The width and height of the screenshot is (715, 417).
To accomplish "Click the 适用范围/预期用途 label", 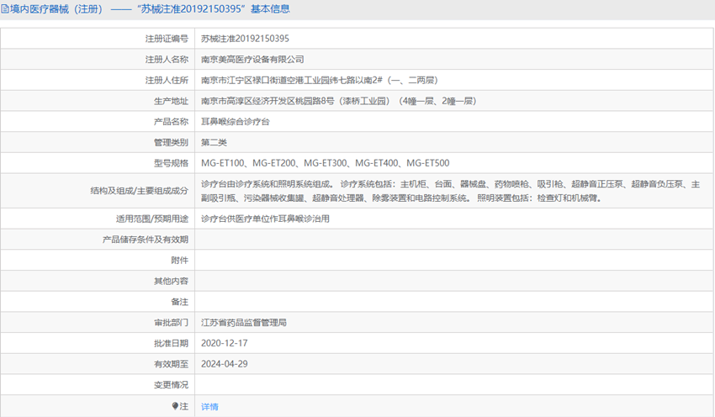I will (152, 219).
